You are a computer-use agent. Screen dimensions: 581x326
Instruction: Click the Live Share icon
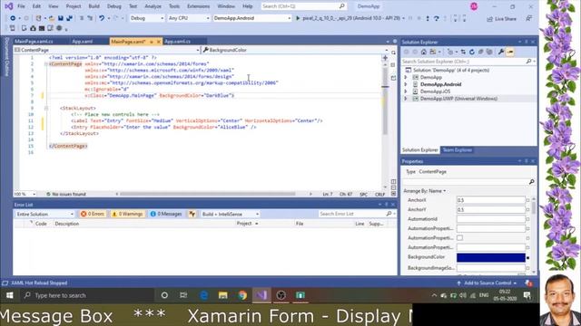coord(490,19)
